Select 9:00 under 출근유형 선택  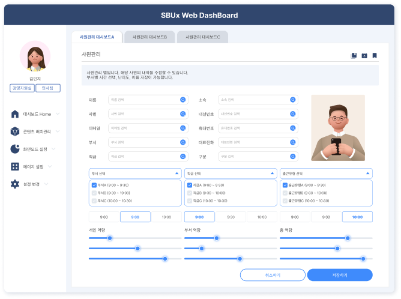tap(295, 217)
